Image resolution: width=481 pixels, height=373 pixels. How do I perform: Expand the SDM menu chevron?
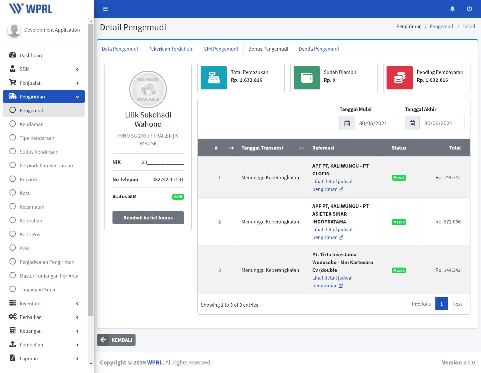pos(77,69)
